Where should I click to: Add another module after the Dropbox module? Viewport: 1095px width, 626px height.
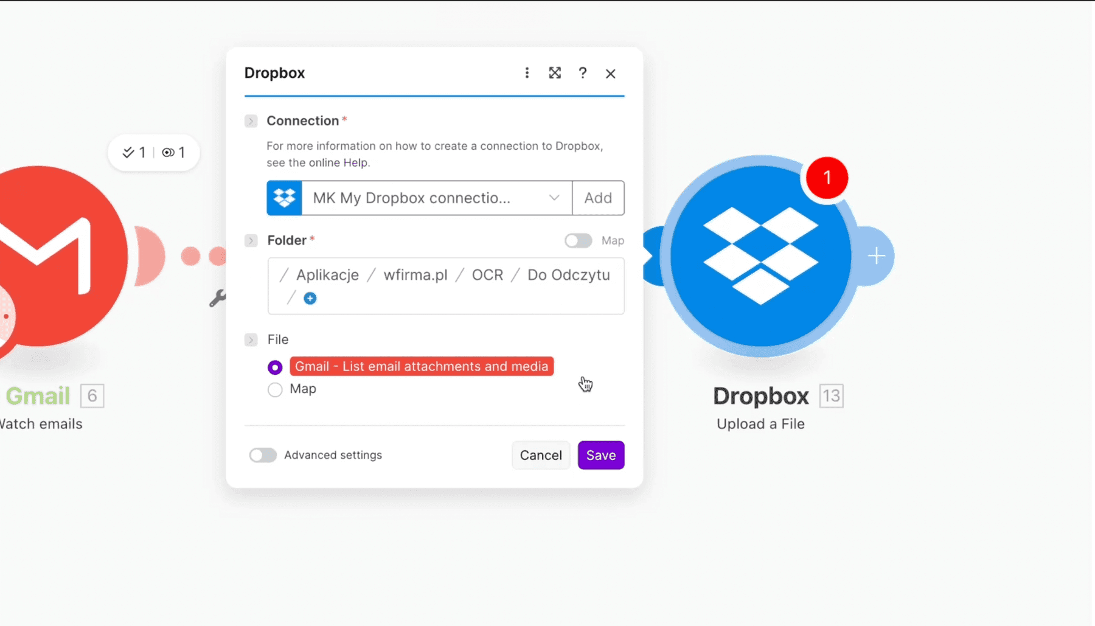click(x=877, y=256)
